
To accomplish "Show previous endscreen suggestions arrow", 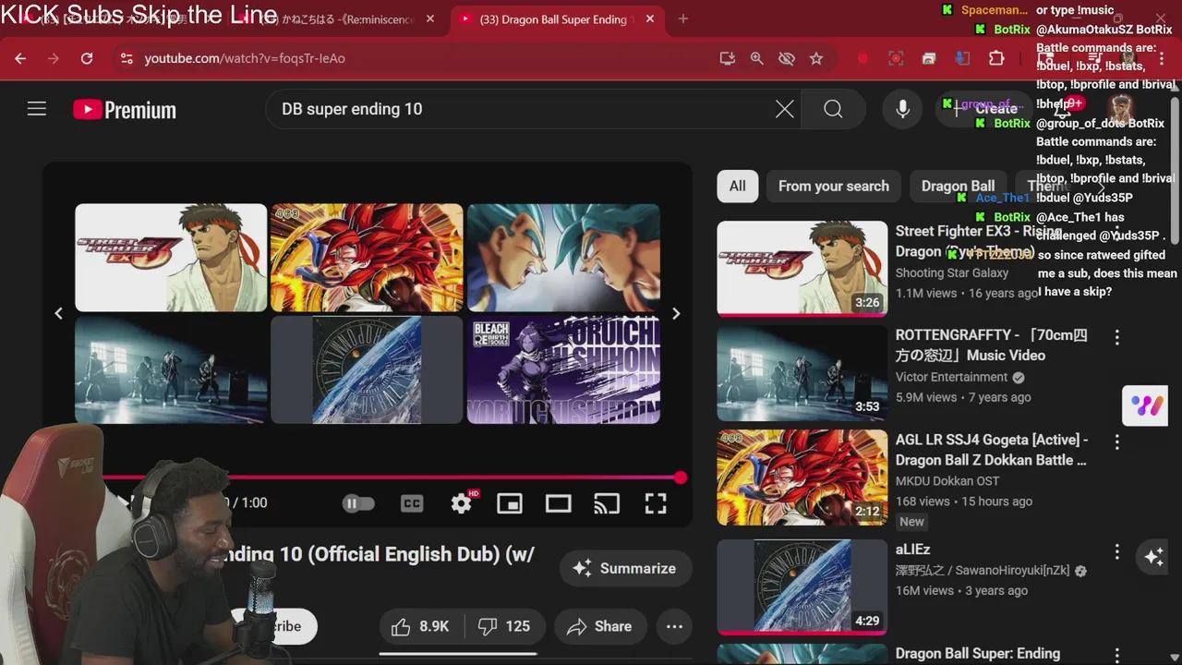I will pyautogui.click(x=58, y=314).
